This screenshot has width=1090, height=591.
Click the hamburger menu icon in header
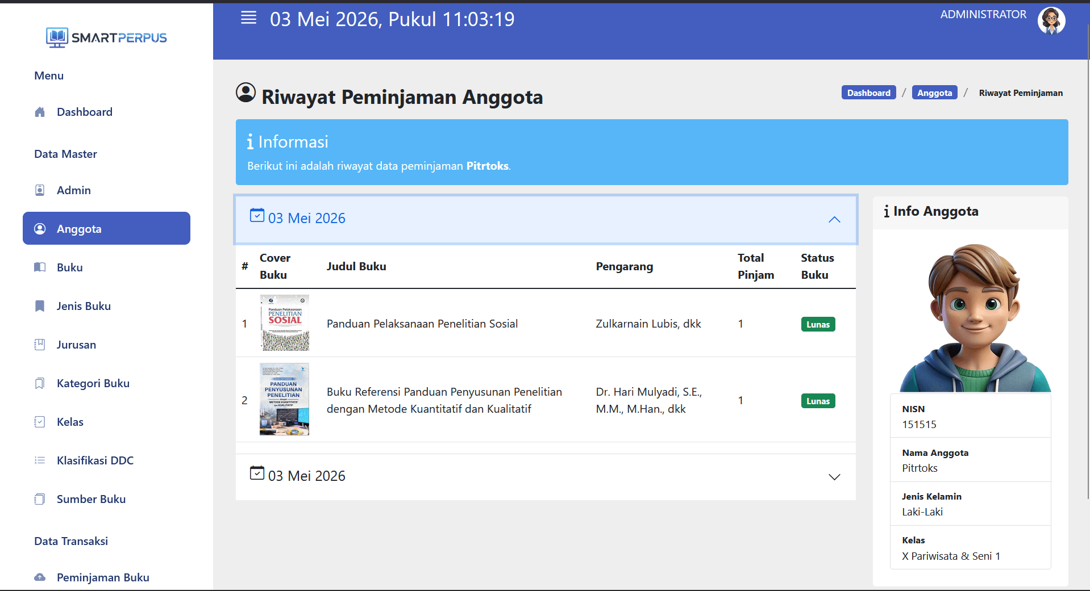point(248,18)
